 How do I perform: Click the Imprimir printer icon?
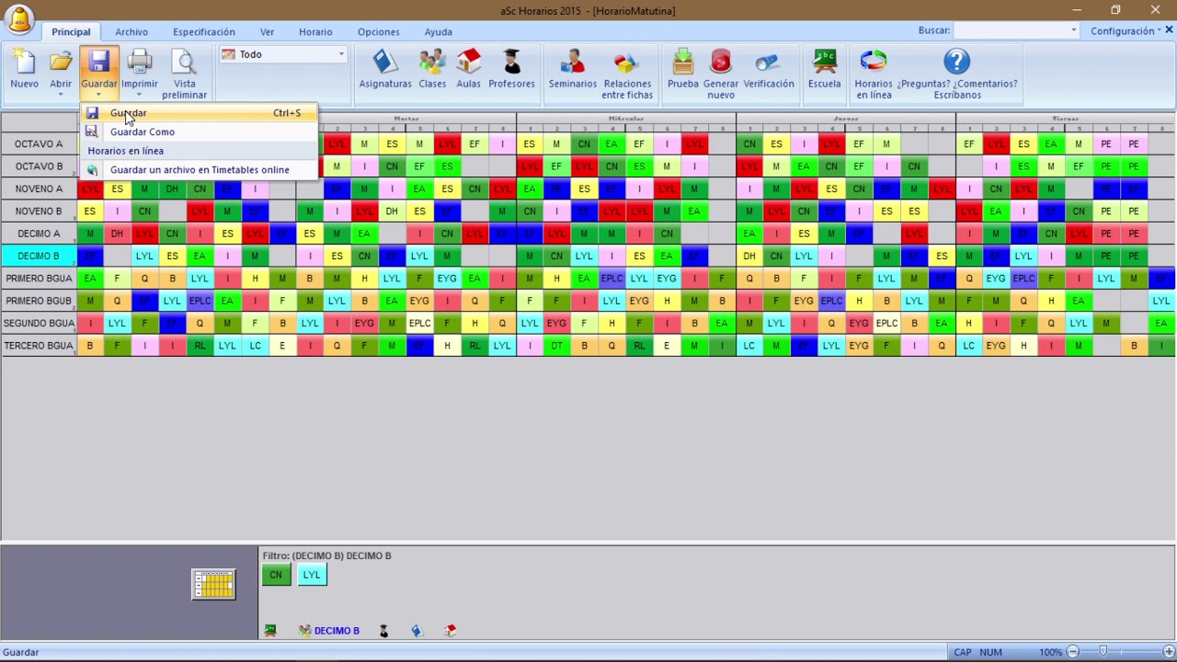pos(140,63)
